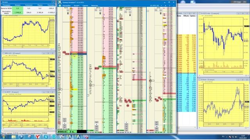This screenshot has width=250, height=140.
Task: Open Yandex Browser from the taskbar
Action: pos(37,136)
